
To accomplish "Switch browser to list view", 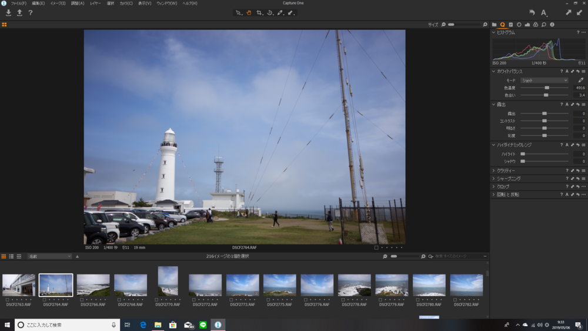I will tap(11, 256).
